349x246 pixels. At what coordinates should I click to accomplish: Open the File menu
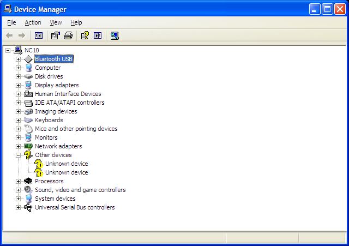coord(11,22)
